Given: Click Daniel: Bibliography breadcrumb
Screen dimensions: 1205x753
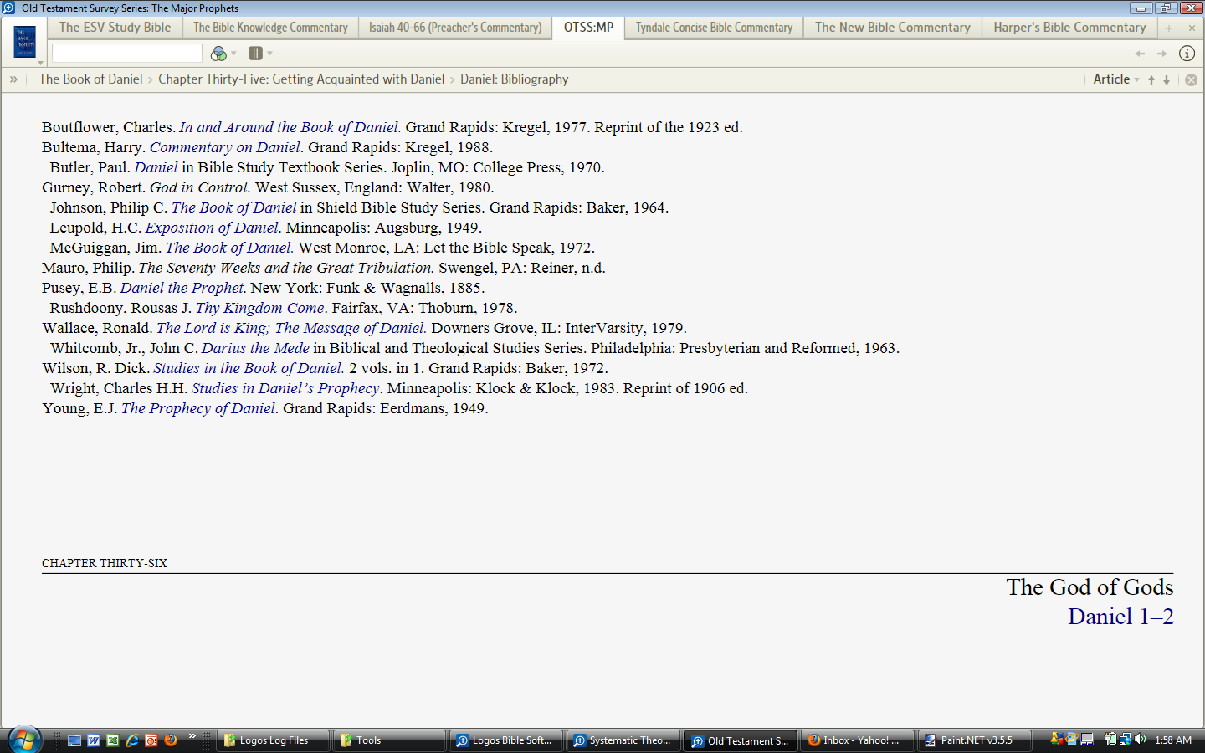Looking at the screenshot, I should (515, 79).
